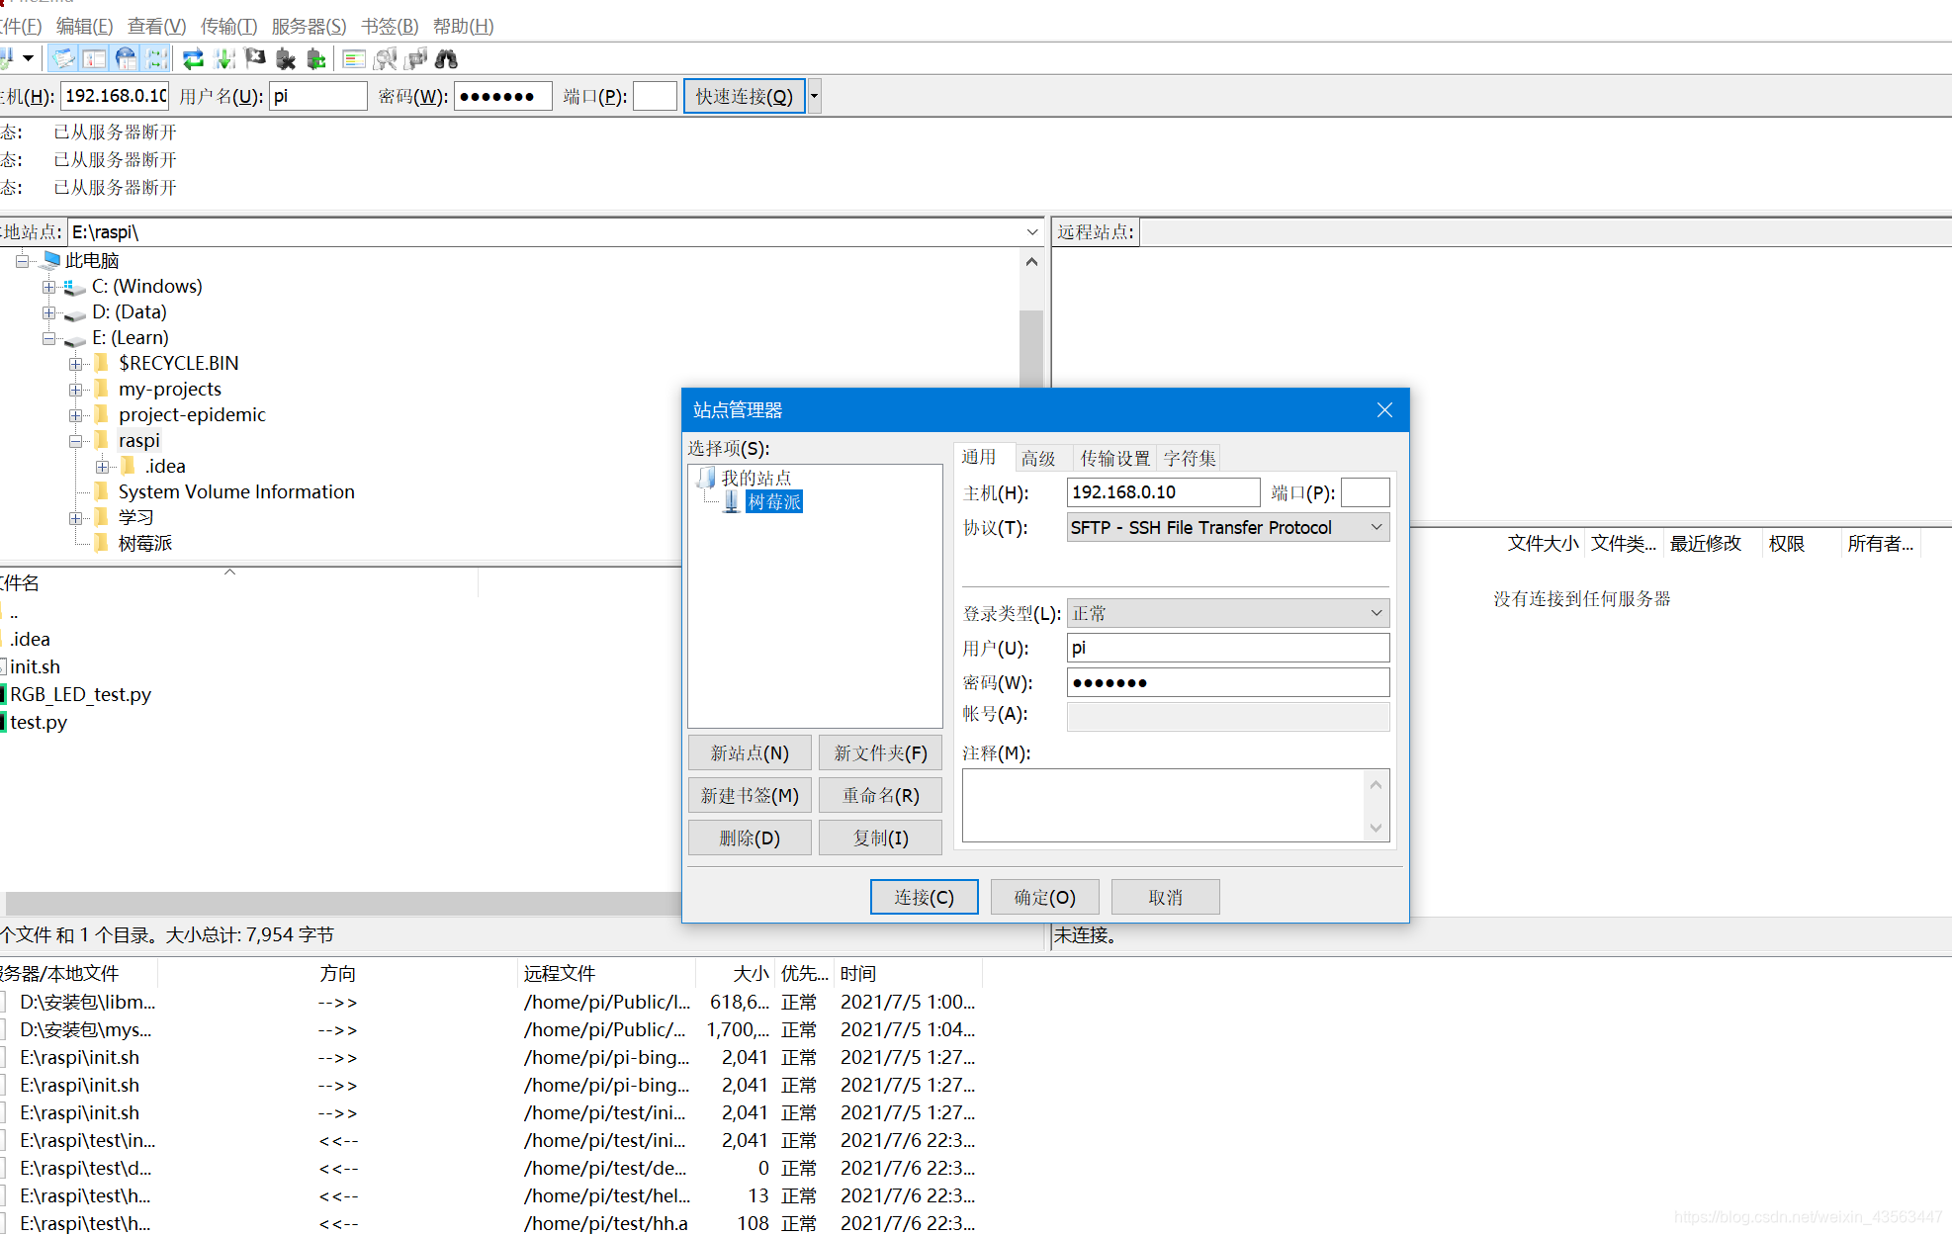This screenshot has height=1235, width=1952.
Task: Click the 新站点(N) button
Action: [x=750, y=753]
